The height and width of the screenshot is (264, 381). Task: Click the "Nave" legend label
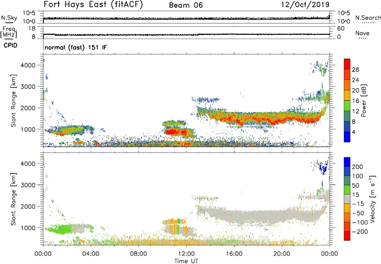362,33
